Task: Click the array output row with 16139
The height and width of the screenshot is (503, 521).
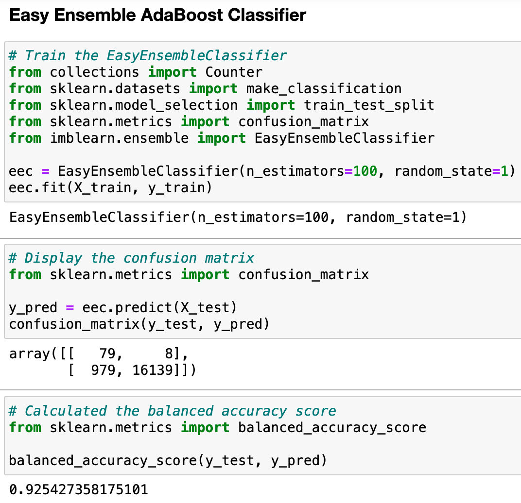Action: pyautogui.click(x=132, y=370)
